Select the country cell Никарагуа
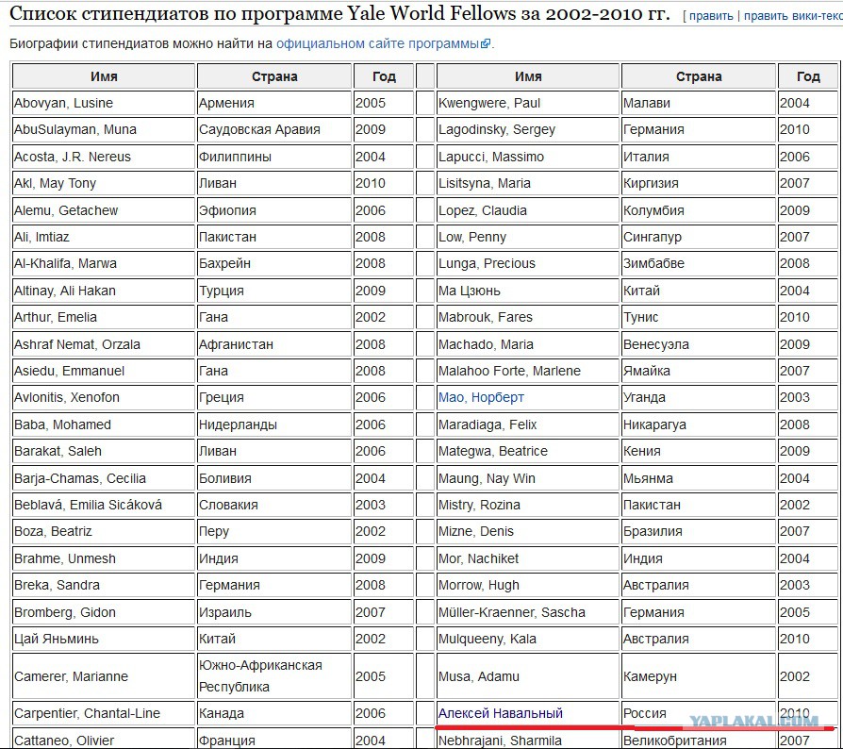Viewport: 843px width, 749px height. pos(699,424)
